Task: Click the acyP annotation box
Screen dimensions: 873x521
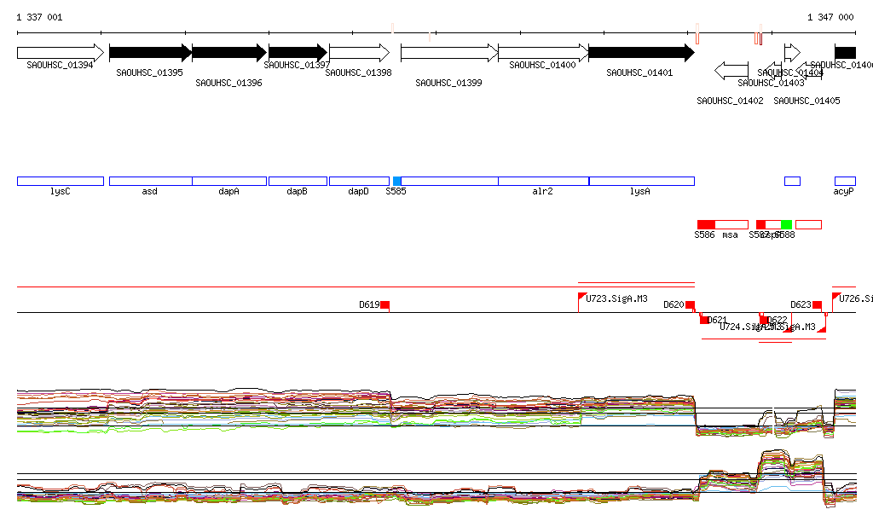Action: (844, 181)
